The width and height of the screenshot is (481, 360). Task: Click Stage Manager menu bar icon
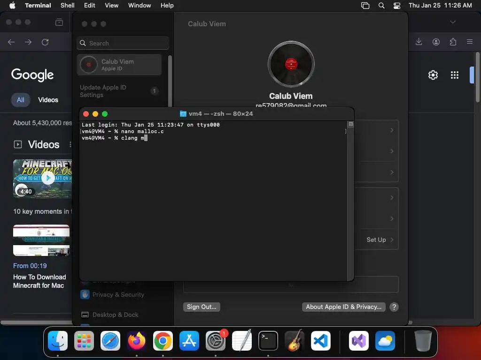coord(365,6)
